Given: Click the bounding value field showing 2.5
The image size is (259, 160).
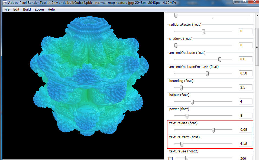Looking at the screenshot, I should click(x=246, y=87).
